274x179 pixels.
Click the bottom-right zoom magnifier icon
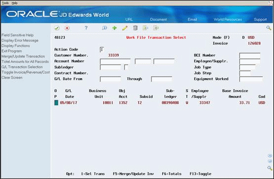coord(270,168)
